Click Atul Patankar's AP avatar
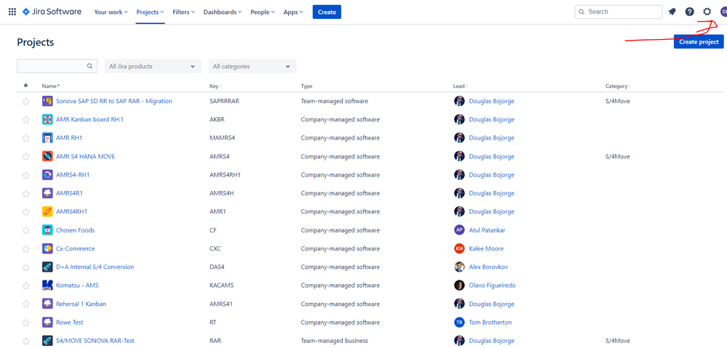Viewport: 727px width, 348px height. pos(459,230)
